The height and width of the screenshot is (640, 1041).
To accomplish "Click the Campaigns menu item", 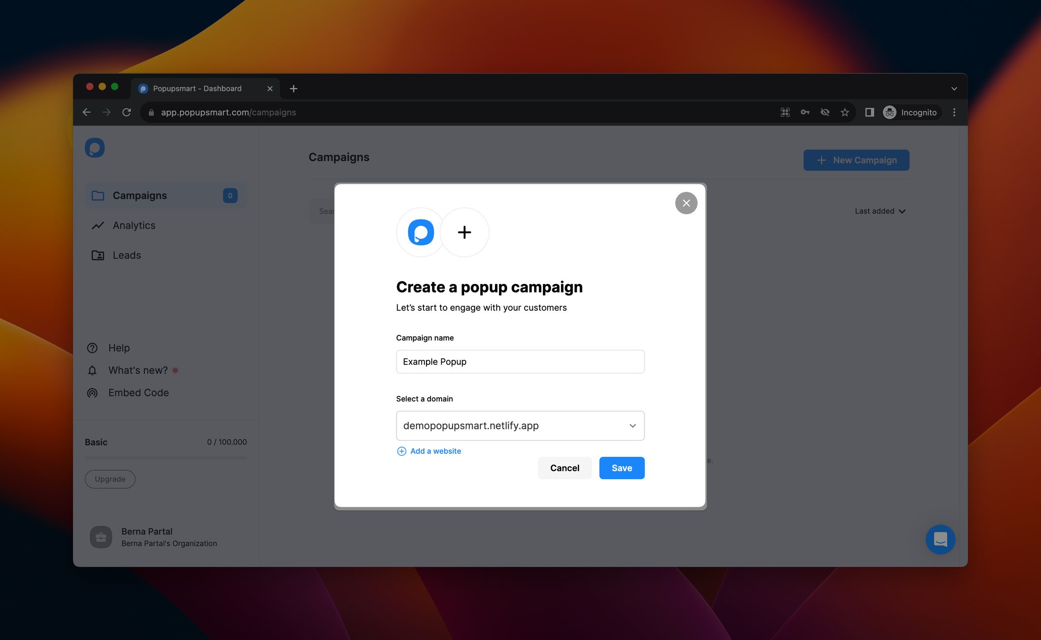I will 139,195.
